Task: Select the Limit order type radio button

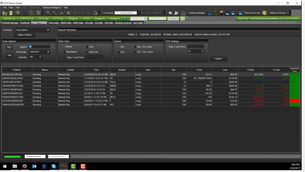Action: pos(88,47)
